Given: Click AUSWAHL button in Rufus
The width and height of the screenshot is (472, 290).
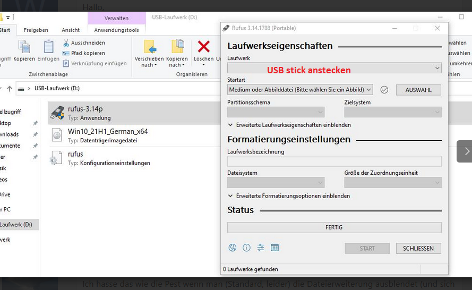Looking at the screenshot, I should tap(418, 90).
